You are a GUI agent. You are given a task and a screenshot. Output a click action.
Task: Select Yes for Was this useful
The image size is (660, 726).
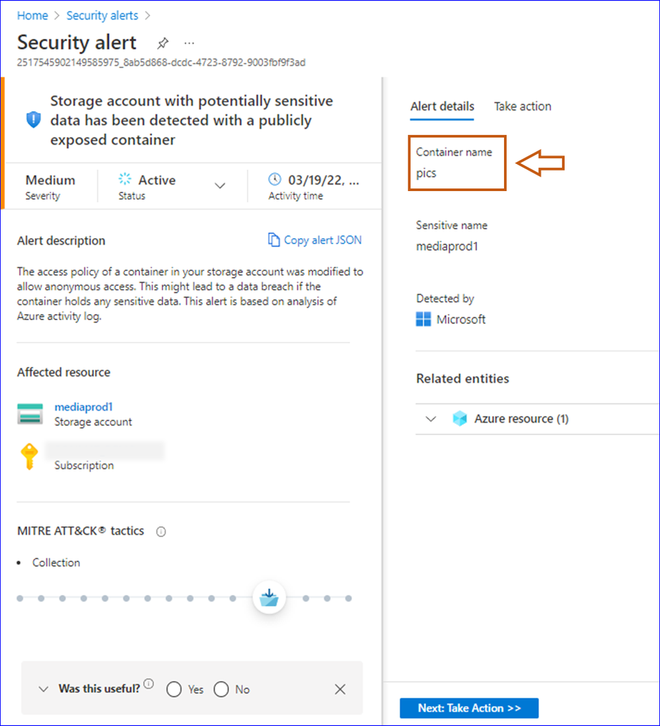174,689
